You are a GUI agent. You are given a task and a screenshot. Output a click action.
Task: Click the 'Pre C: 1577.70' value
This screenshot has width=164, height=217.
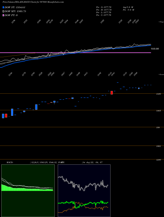104,15
